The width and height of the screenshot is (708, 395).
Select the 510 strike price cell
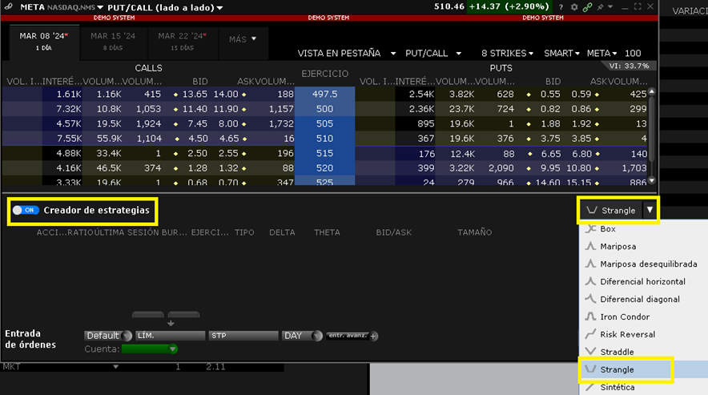324,138
